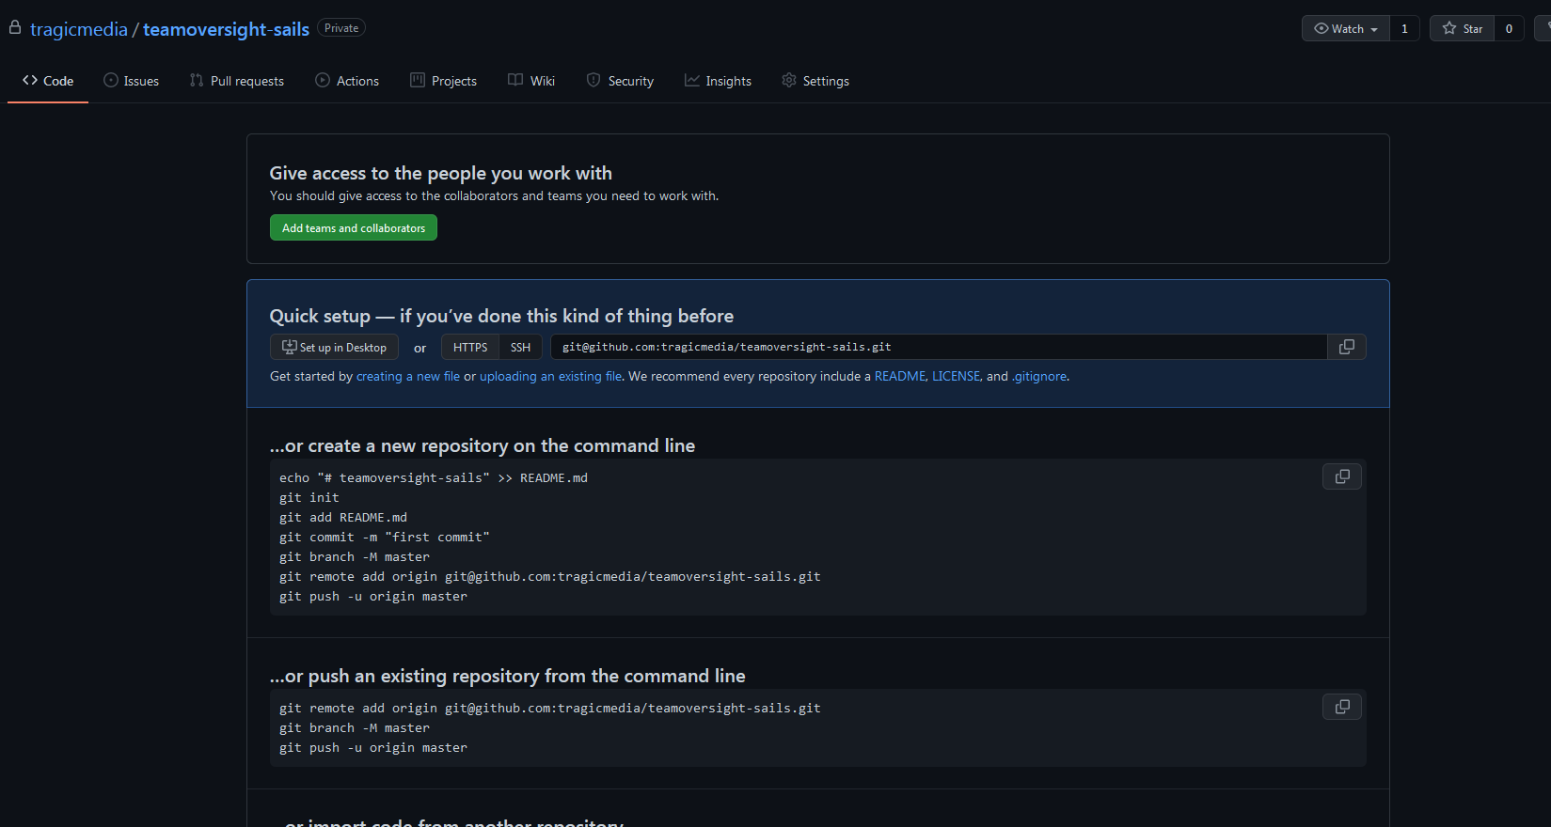
Task: Click the stargazers count 0
Action: coord(1509,28)
